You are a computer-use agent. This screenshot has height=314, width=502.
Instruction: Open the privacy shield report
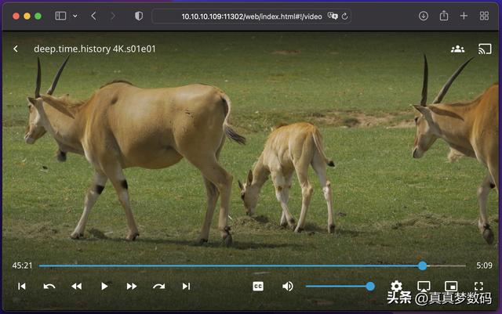(x=139, y=16)
